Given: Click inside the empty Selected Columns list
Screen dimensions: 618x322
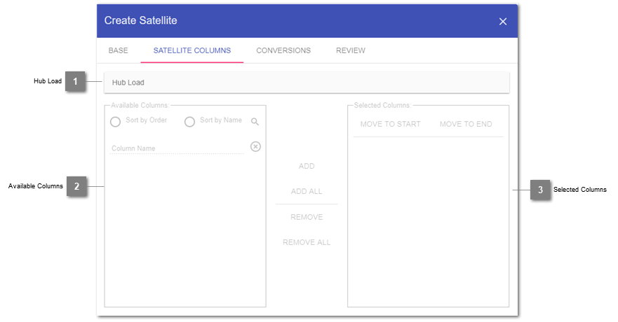Looking at the screenshot, I should tap(428, 224).
